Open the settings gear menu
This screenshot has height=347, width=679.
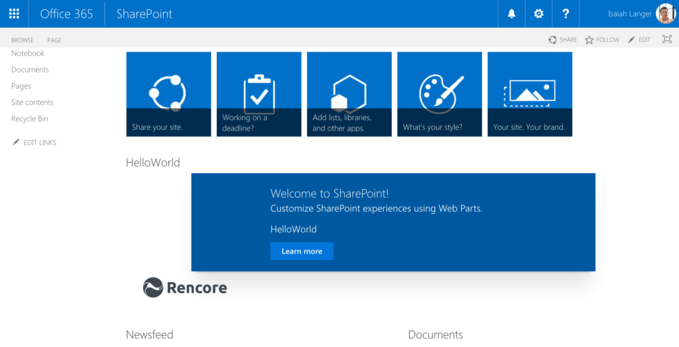click(x=538, y=14)
